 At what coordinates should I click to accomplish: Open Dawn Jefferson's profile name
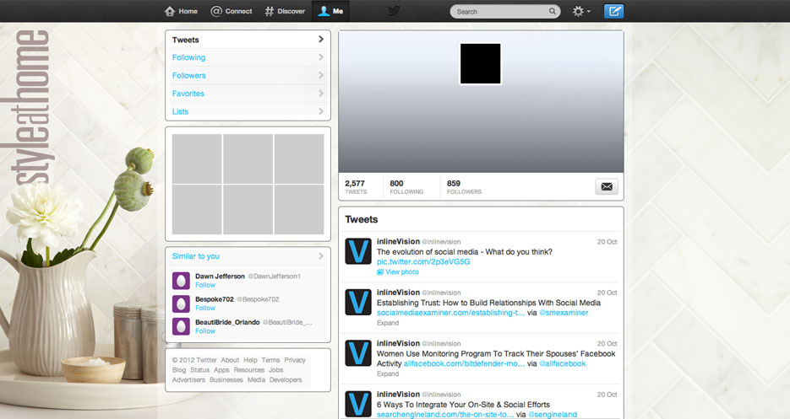coord(220,277)
